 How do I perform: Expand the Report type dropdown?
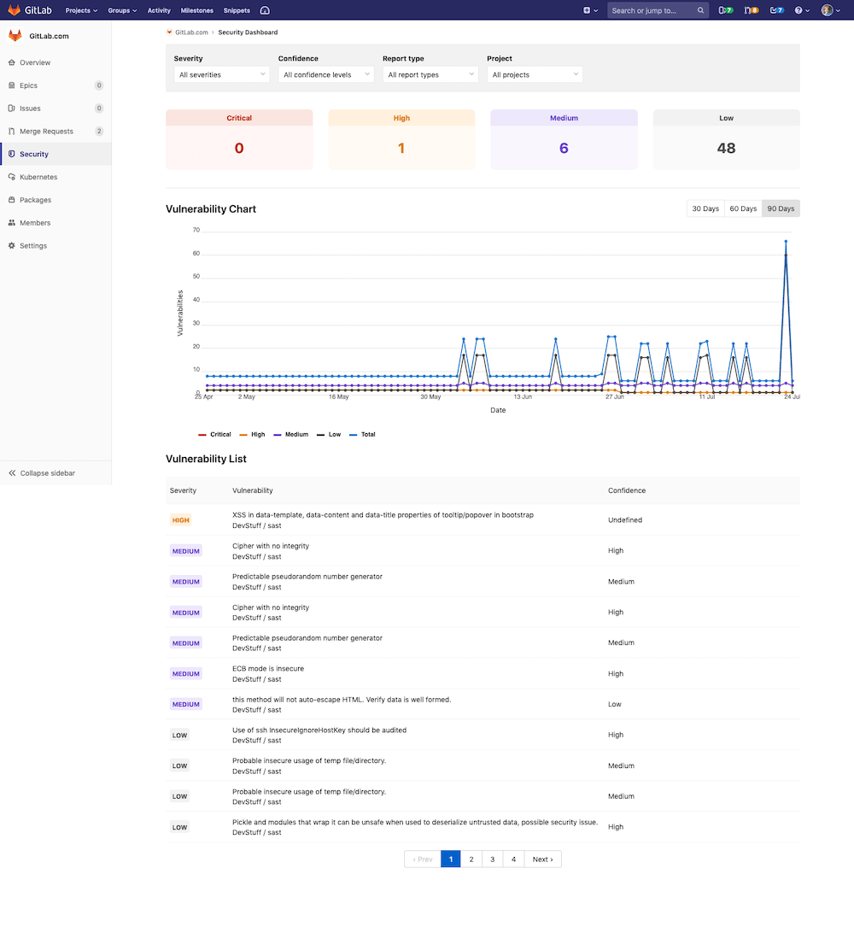click(430, 75)
